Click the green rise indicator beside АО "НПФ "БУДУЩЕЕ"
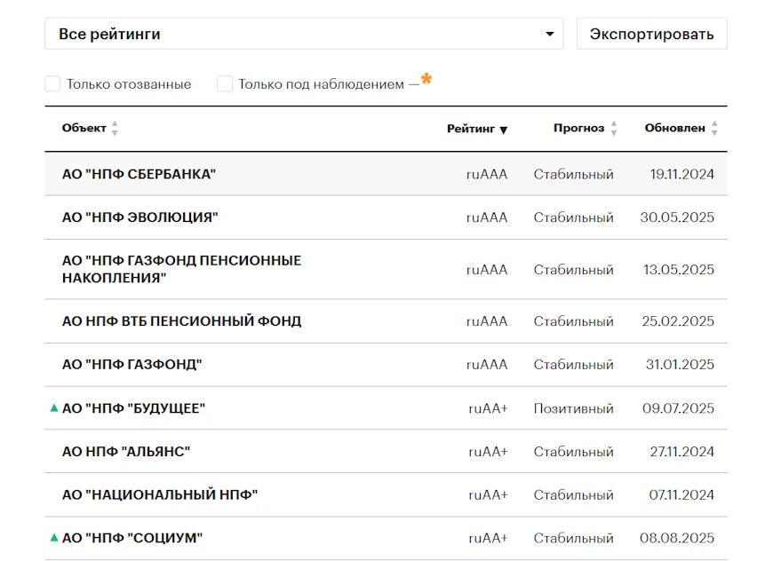 [53, 408]
